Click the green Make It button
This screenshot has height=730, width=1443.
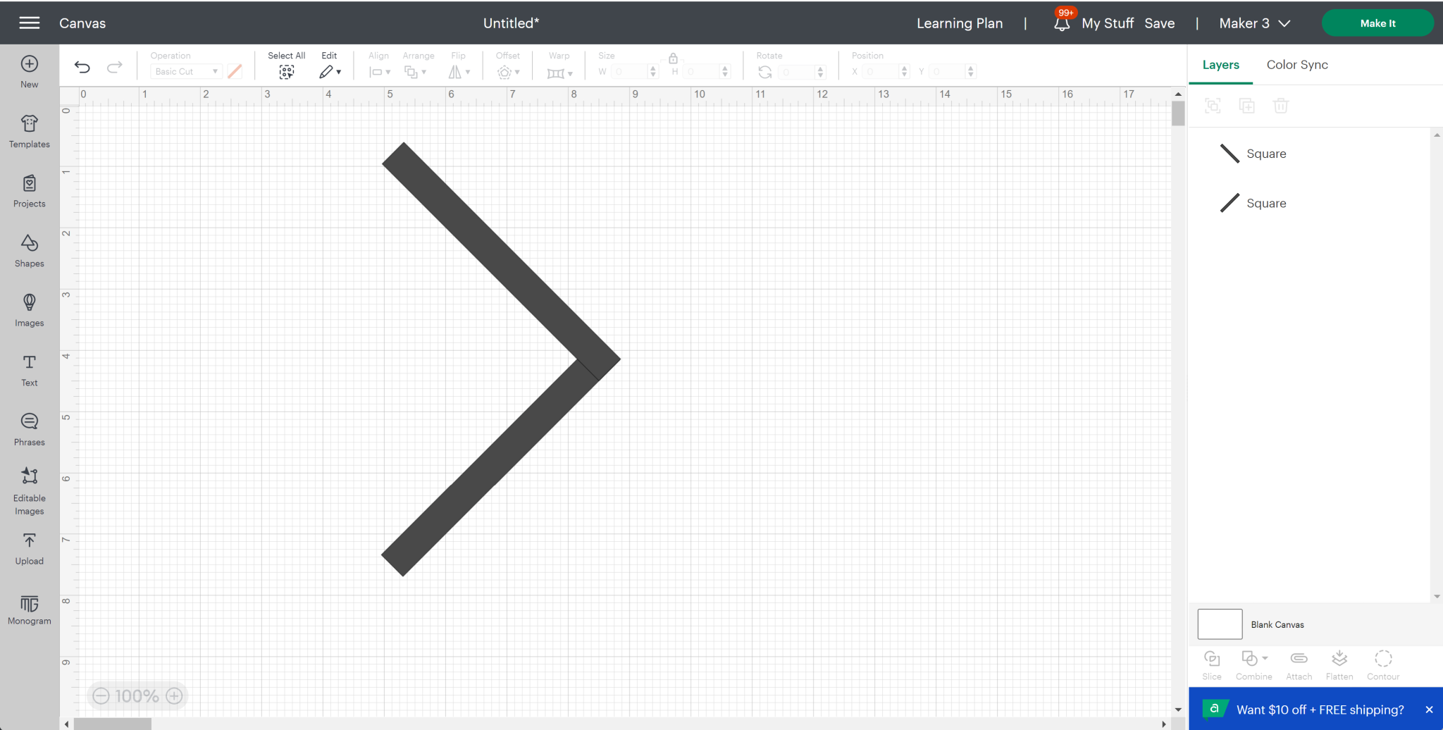(1377, 23)
